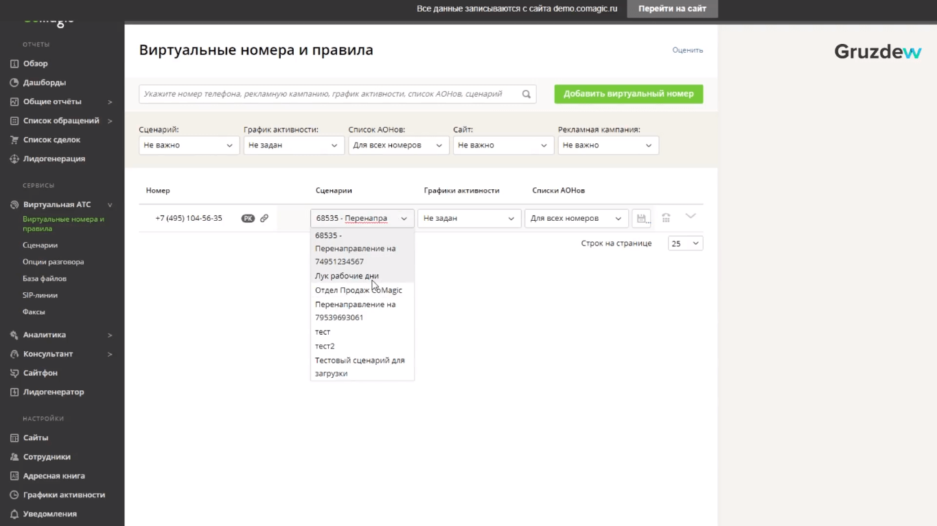Click the Аналитика sidebar icon
Image resolution: width=937 pixels, height=526 pixels.
(14, 335)
